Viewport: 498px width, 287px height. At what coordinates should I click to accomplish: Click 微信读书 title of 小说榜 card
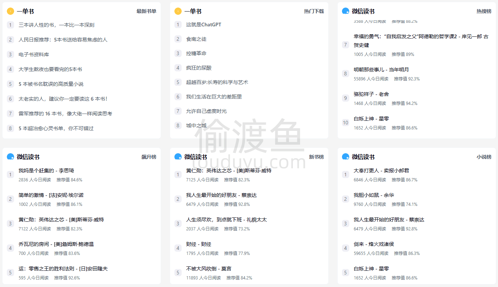363,157
